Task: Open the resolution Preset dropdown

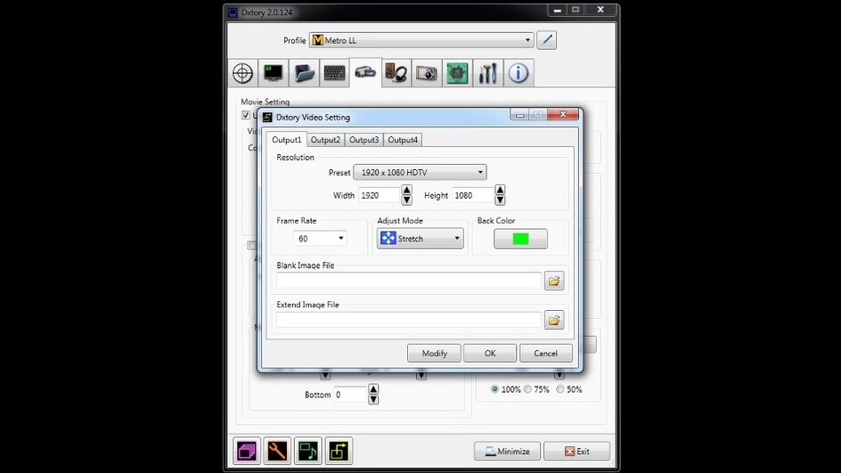Action: point(420,173)
